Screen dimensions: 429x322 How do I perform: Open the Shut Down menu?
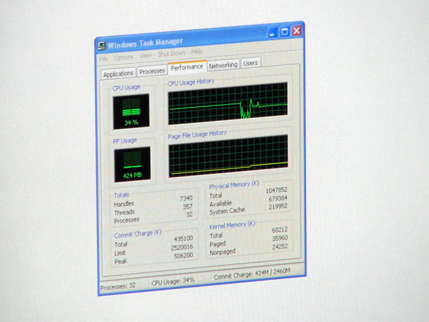172,54
